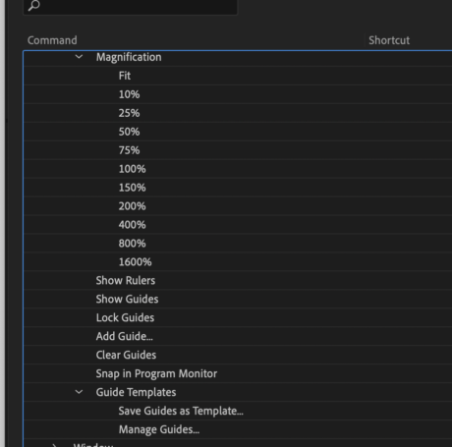This screenshot has width=452, height=447.
Task: Collapse the Guide Templates group
Action: coord(79,392)
